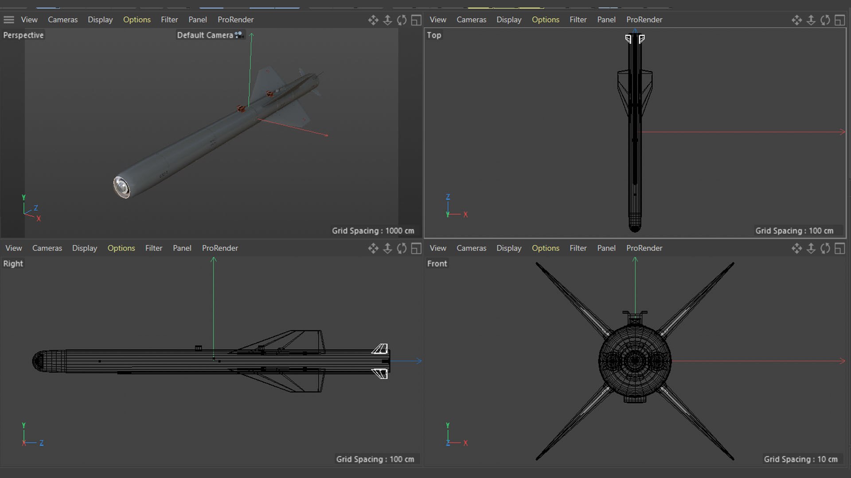This screenshot has width=851, height=478.
Task: Click the missile nose cone in the Perspective view
Action: pyautogui.click(x=121, y=186)
